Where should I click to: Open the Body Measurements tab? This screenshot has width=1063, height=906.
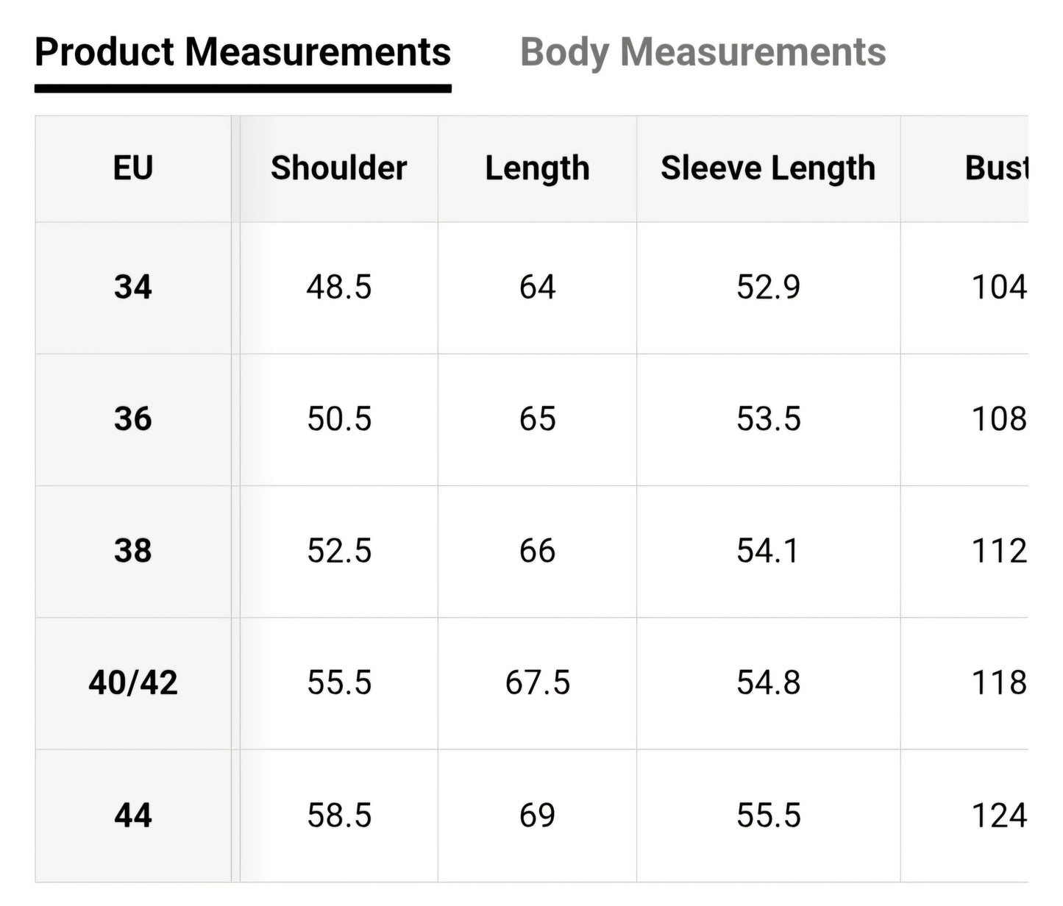(x=703, y=52)
